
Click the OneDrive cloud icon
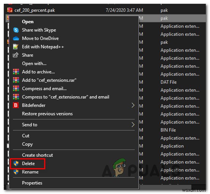pos(16,38)
